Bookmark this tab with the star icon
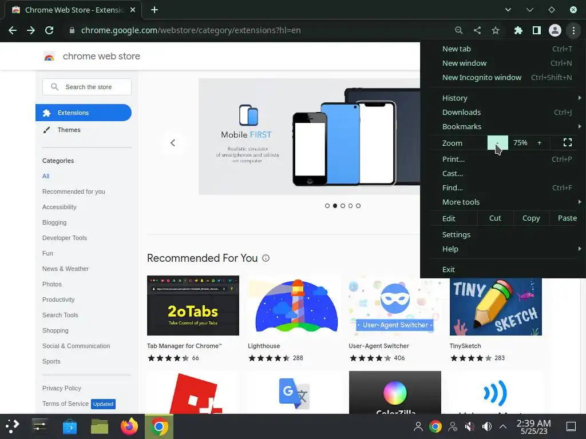Image resolution: width=586 pixels, height=439 pixels. pyautogui.click(x=496, y=30)
